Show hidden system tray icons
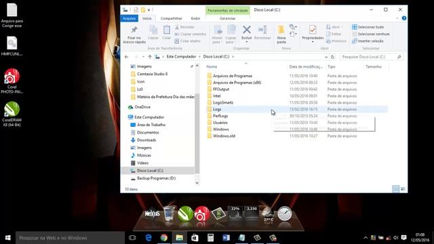The image size is (434, 244). pyautogui.click(x=366, y=238)
